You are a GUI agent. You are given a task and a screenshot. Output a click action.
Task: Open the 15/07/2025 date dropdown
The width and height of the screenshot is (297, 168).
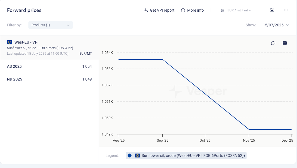276,25
